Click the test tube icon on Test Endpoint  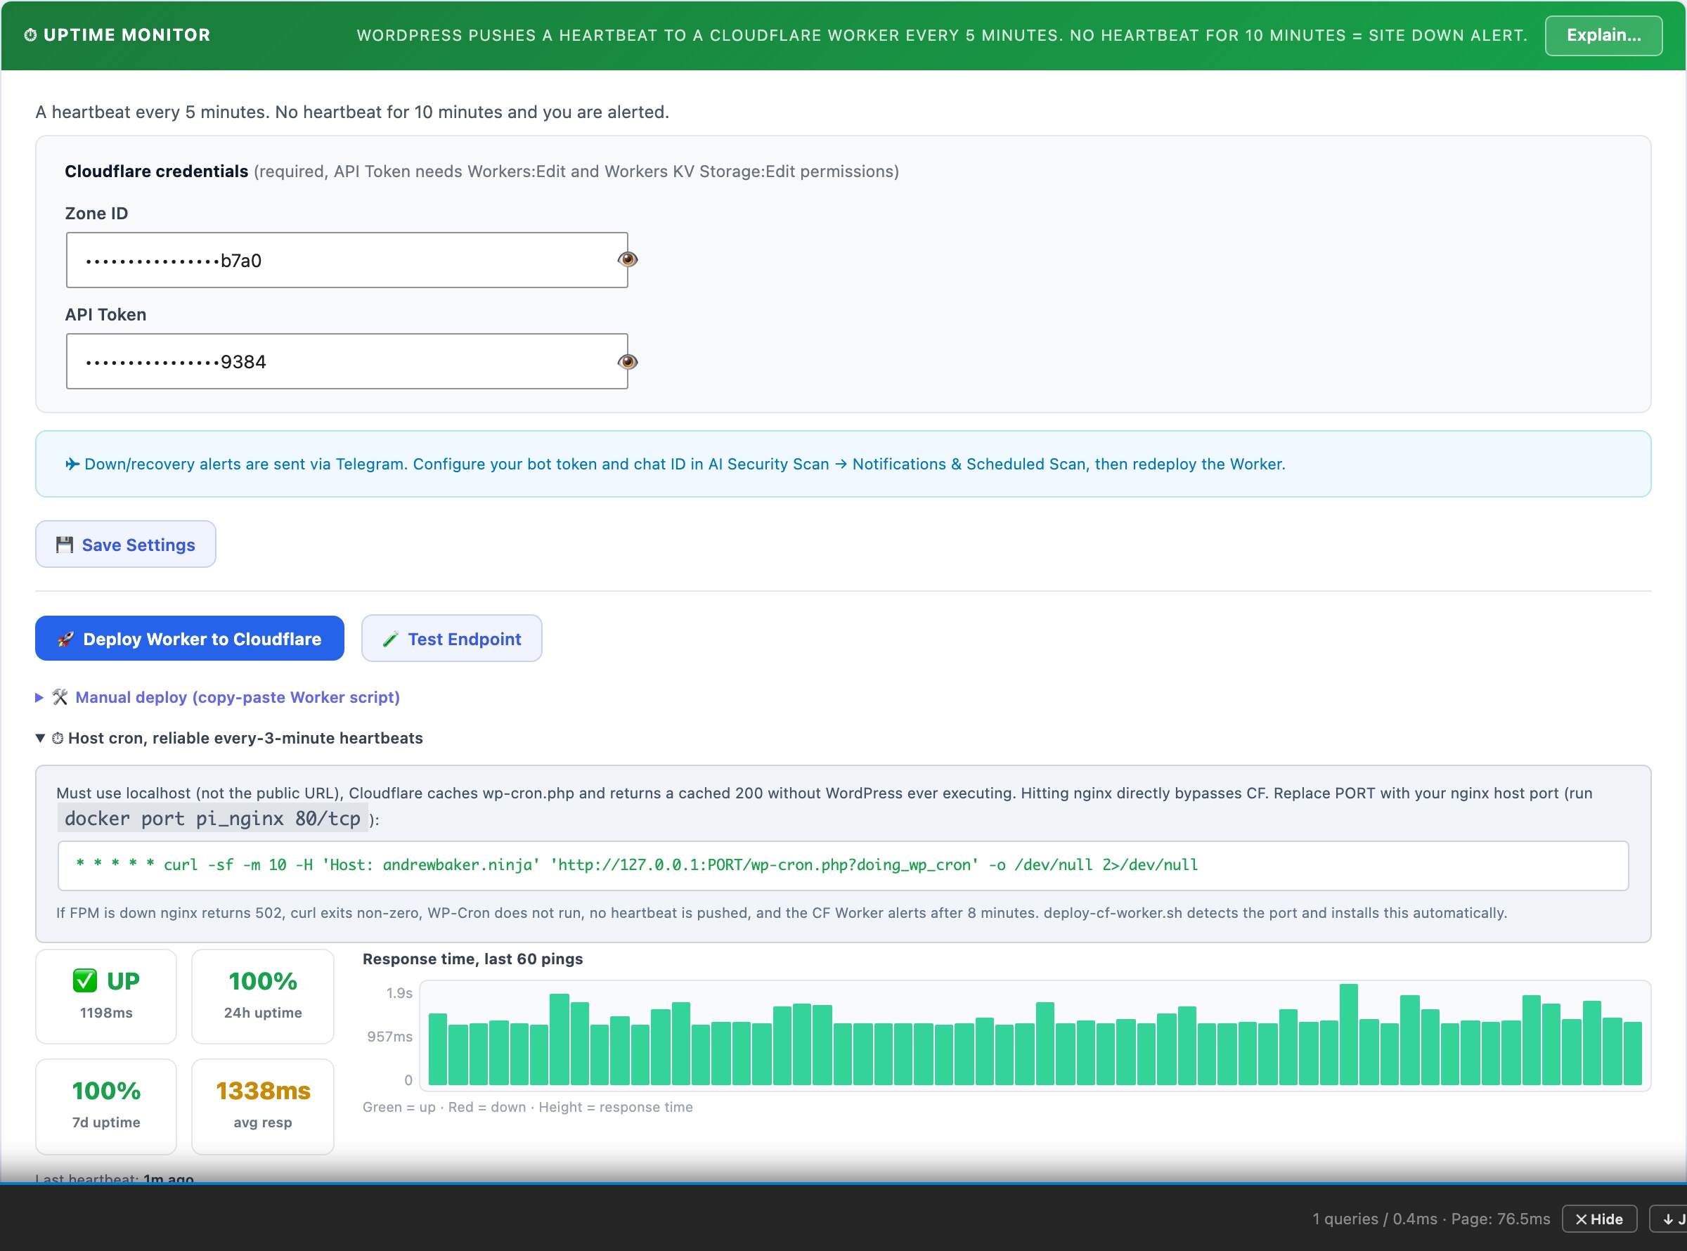click(390, 639)
